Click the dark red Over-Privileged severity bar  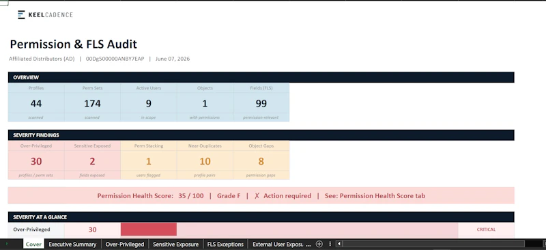coord(149,230)
